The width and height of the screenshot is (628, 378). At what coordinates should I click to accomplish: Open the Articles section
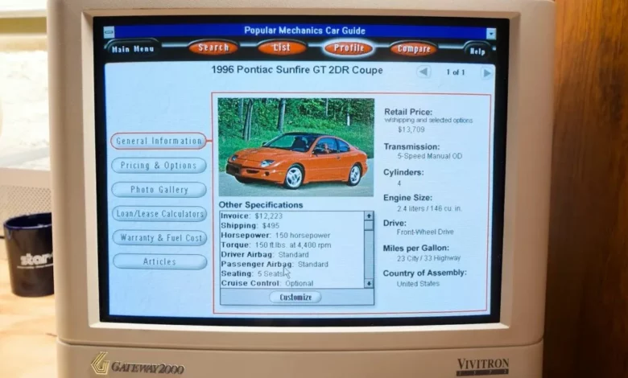[159, 261]
